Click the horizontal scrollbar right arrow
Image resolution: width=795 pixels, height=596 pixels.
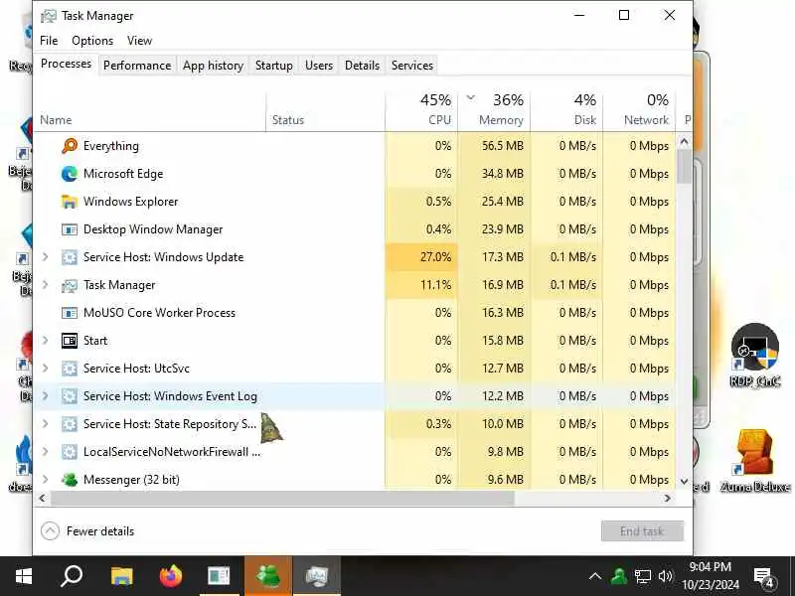(667, 499)
